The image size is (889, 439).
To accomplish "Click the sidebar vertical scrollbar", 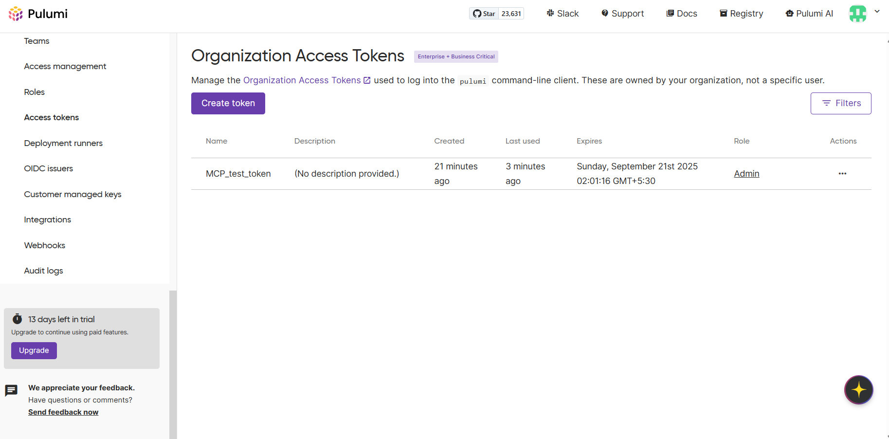I will tap(173, 364).
